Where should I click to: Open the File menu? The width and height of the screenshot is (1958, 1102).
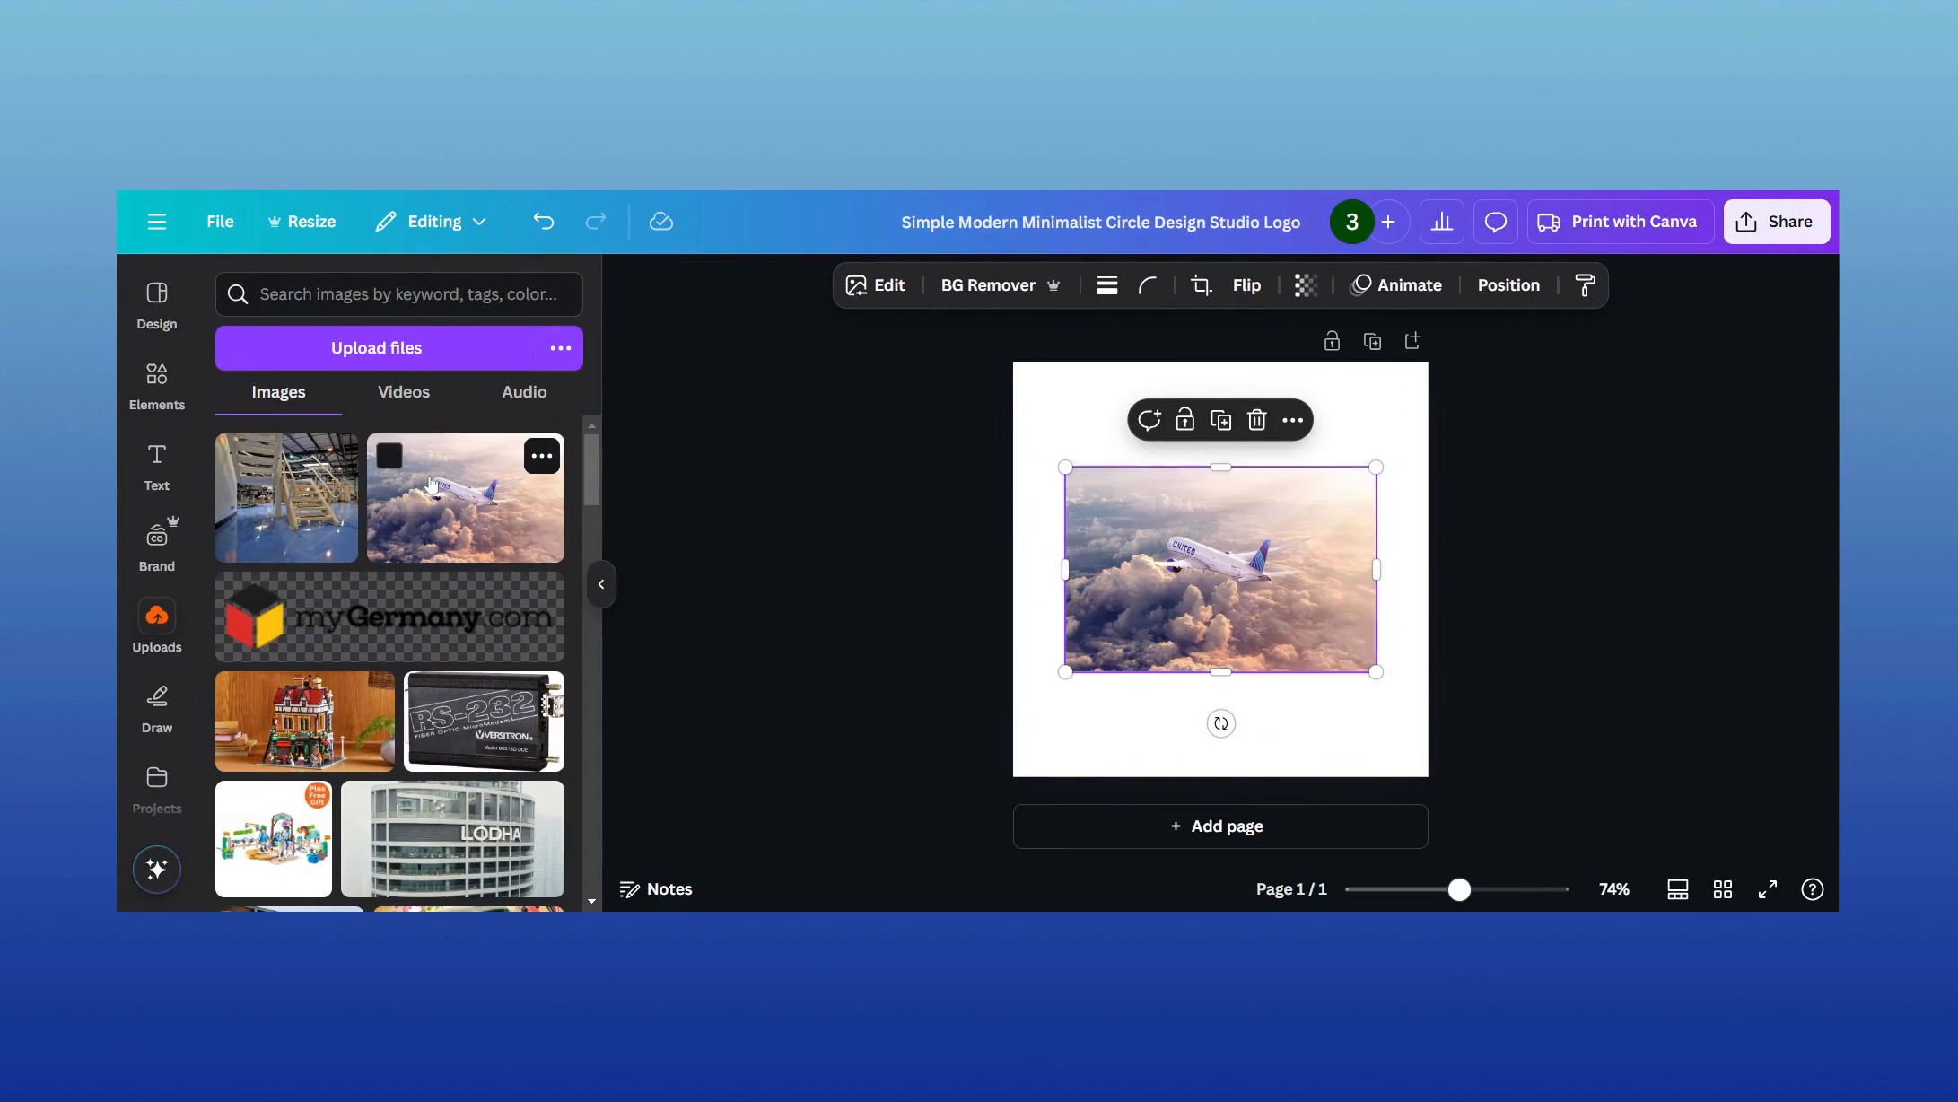coord(219,221)
